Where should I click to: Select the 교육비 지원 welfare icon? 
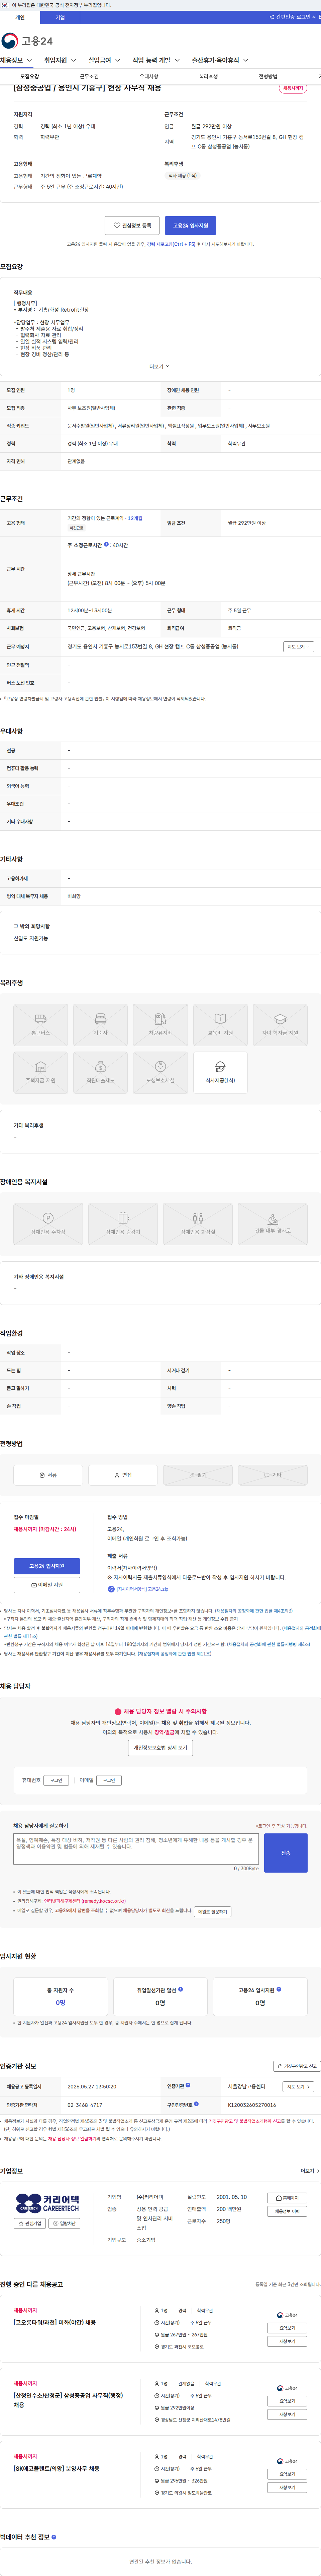[220, 1025]
